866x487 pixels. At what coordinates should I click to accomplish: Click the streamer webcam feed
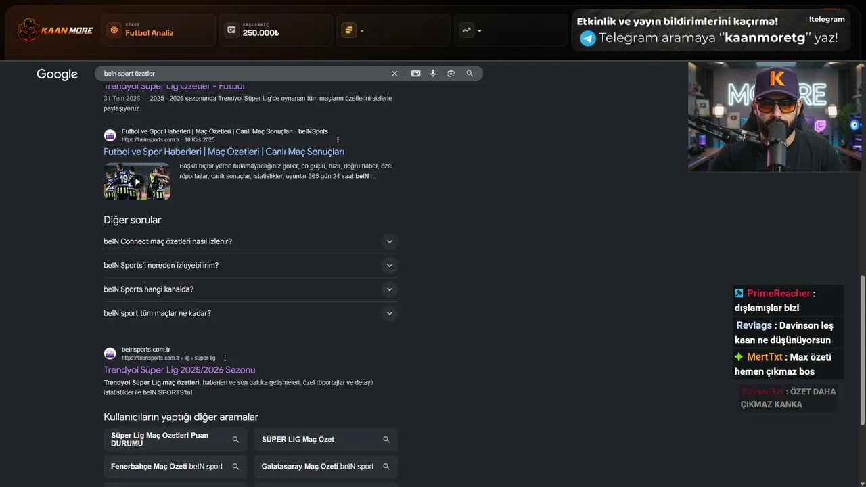(x=775, y=116)
